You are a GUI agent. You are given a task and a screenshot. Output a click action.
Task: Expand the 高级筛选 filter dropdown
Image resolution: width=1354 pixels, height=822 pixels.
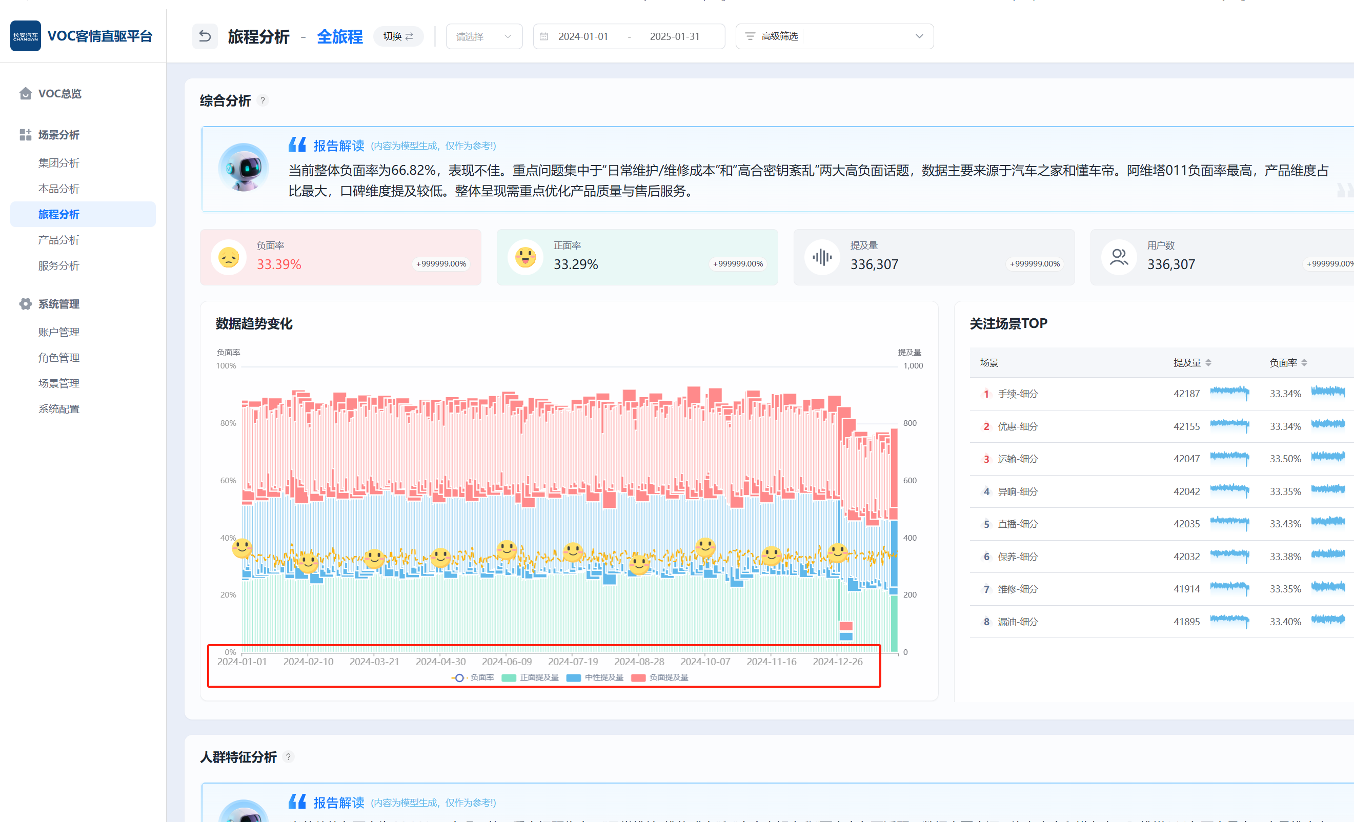(x=919, y=36)
